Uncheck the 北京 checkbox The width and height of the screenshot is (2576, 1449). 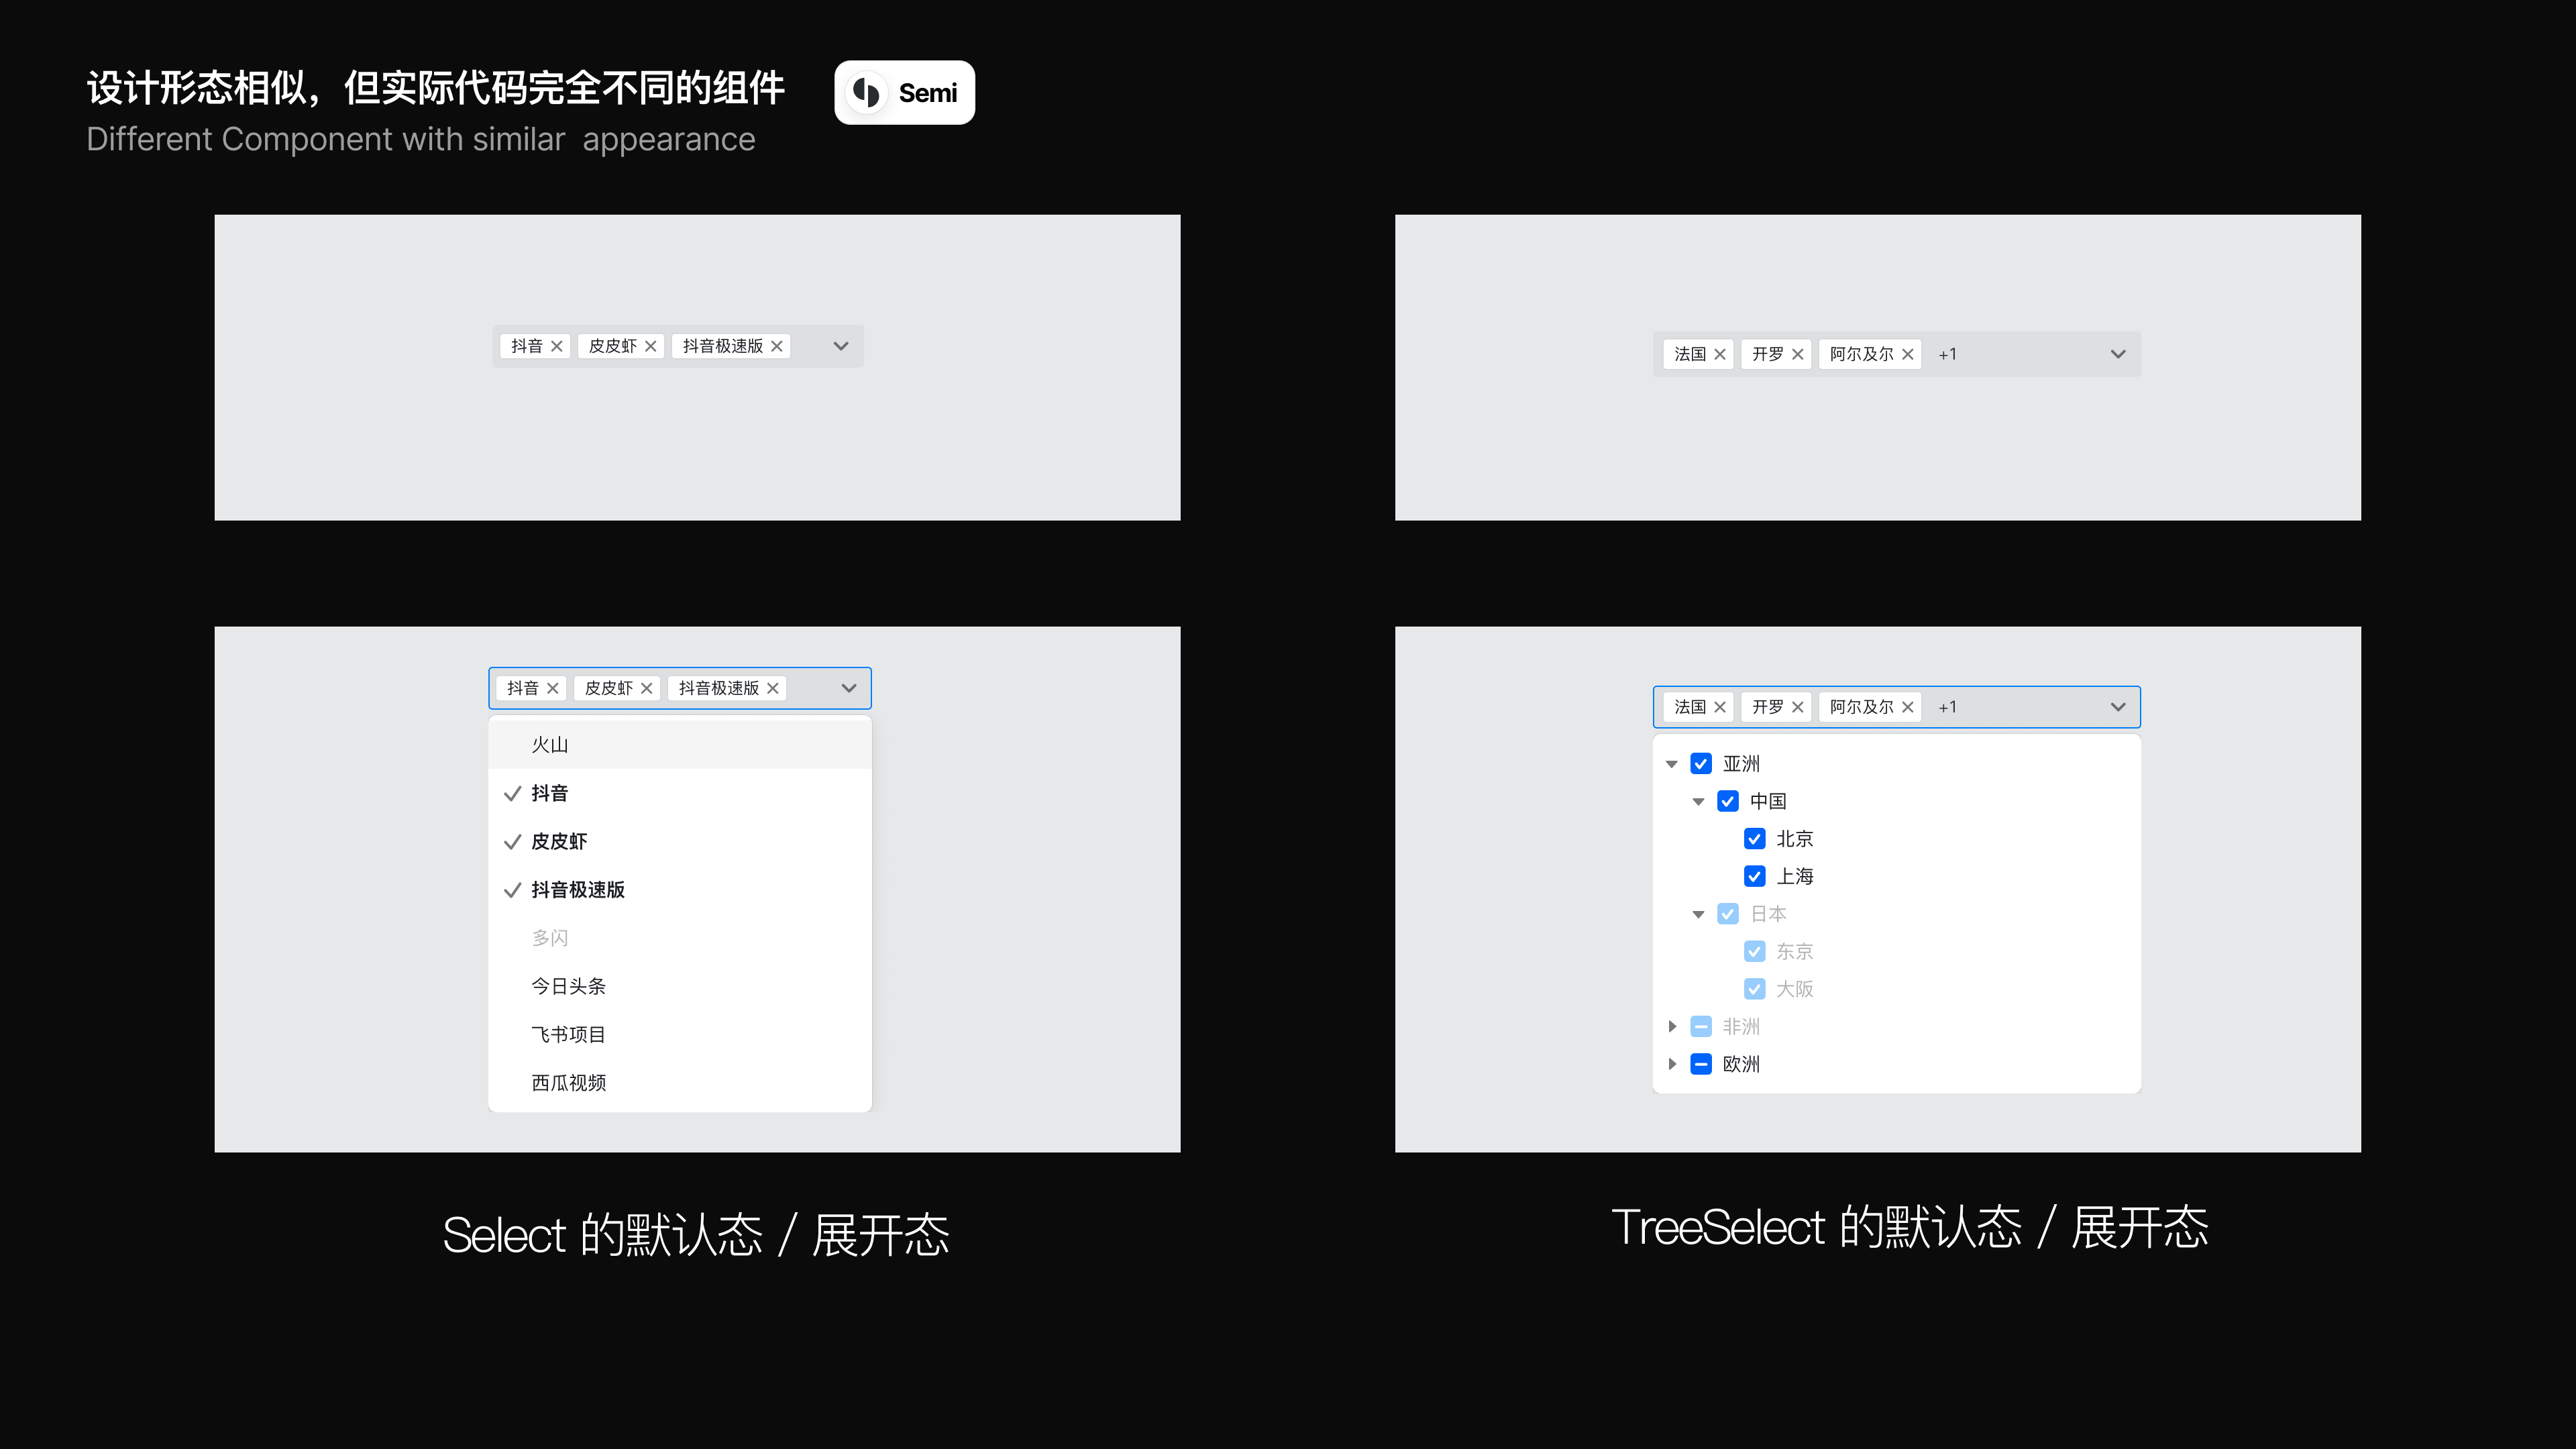pos(1754,839)
